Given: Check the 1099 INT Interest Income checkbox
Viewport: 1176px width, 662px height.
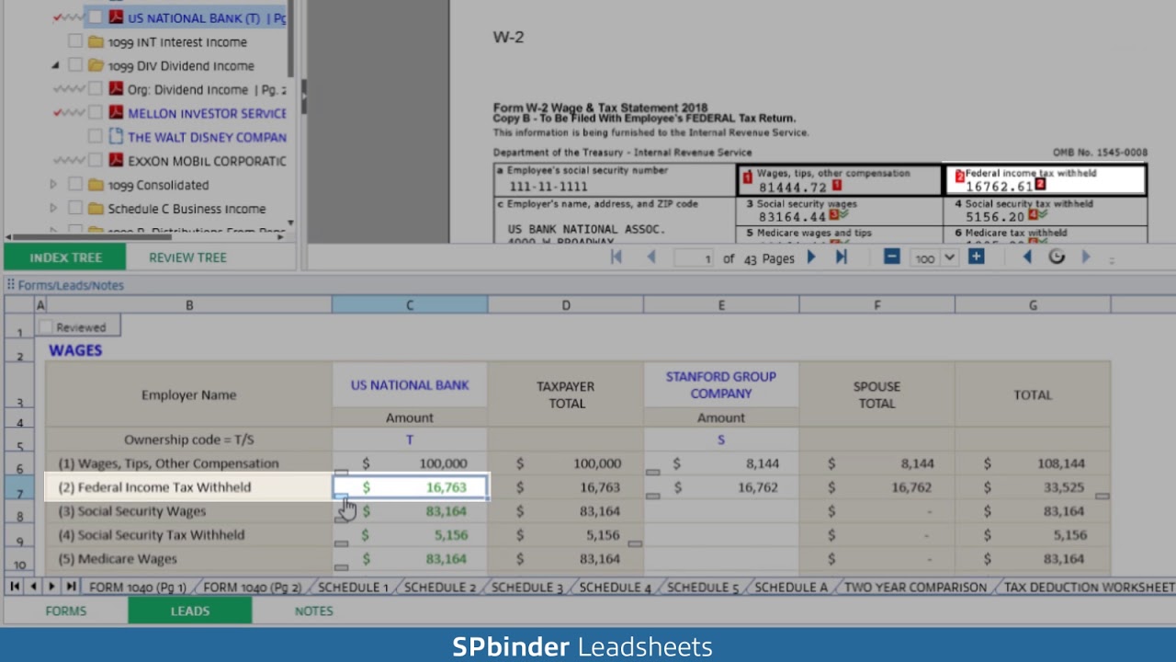Looking at the screenshot, I should point(75,41).
